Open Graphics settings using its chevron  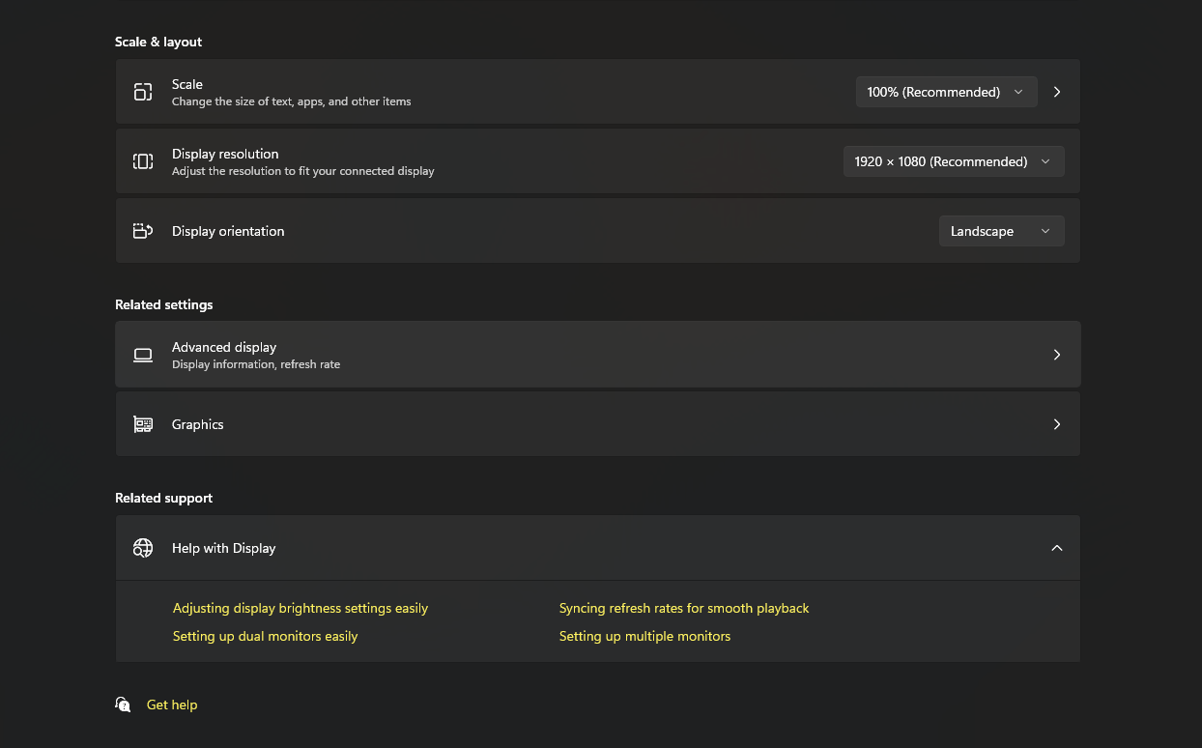click(x=1057, y=424)
